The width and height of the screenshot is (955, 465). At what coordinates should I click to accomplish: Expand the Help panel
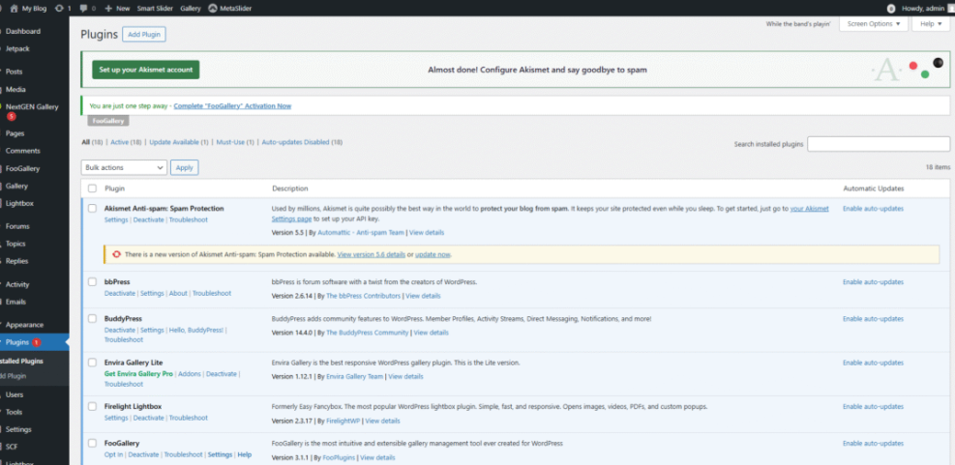[x=931, y=24]
